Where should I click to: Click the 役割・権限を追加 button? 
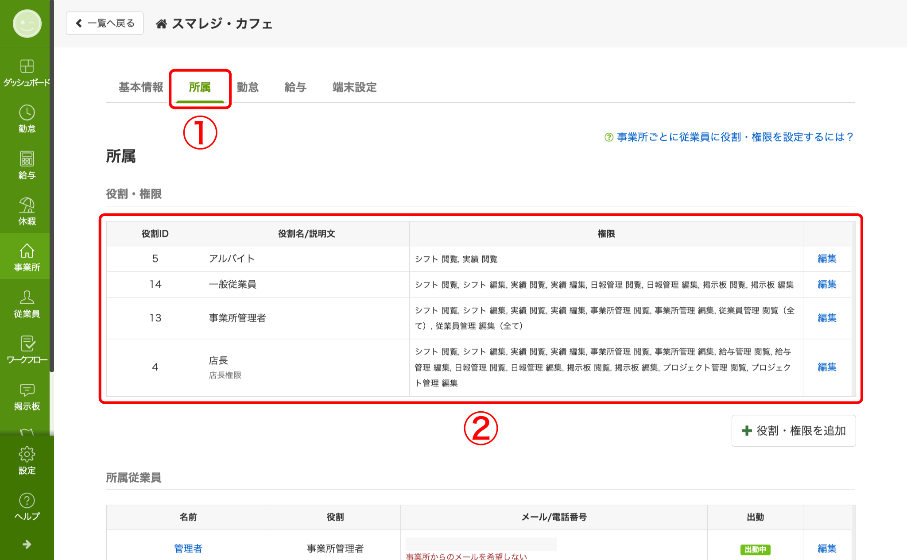click(793, 431)
